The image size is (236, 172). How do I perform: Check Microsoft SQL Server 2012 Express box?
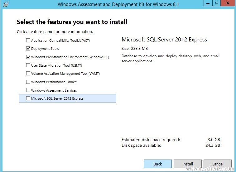pos(28,98)
